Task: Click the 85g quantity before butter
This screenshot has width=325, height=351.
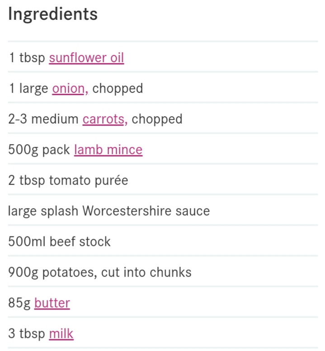Action: pyautogui.click(x=19, y=304)
